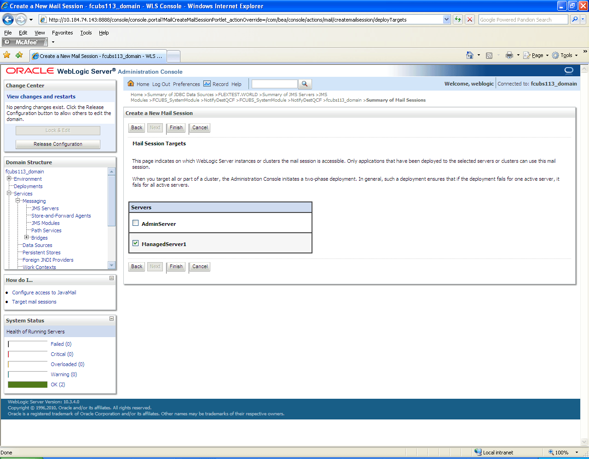The height and width of the screenshot is (459, 589).
Task: Click the McAfee toolbar logo
Action: pyautogui.click(x=24, y=42)
